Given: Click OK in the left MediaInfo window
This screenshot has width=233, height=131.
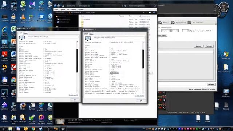Looking at the screenshot, I should click(x=75, y=100).
